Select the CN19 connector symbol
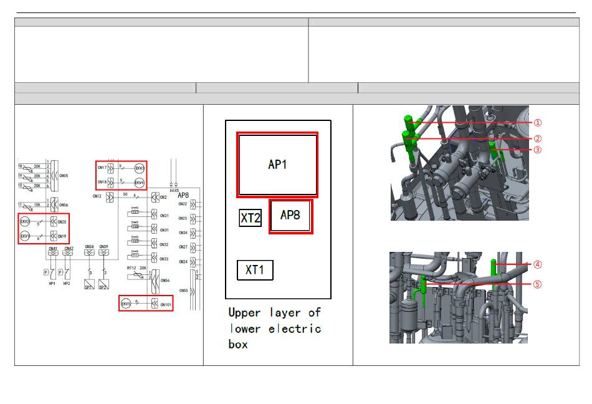592x404 pixels. click(x=54, y=236)
